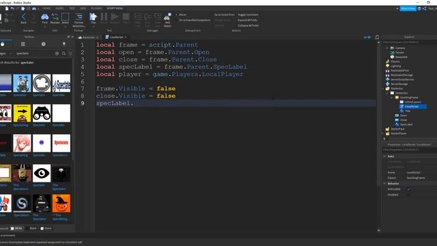Open the Find binoculars tool

coord(44,16)
